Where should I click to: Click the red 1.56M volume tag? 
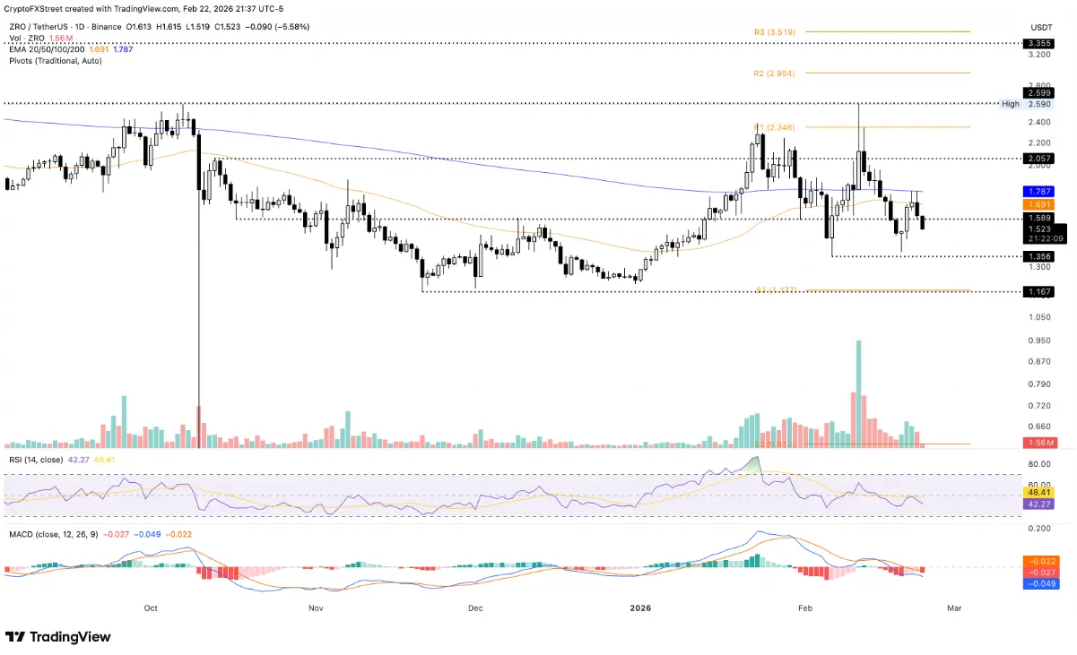tap(1041, 444)
